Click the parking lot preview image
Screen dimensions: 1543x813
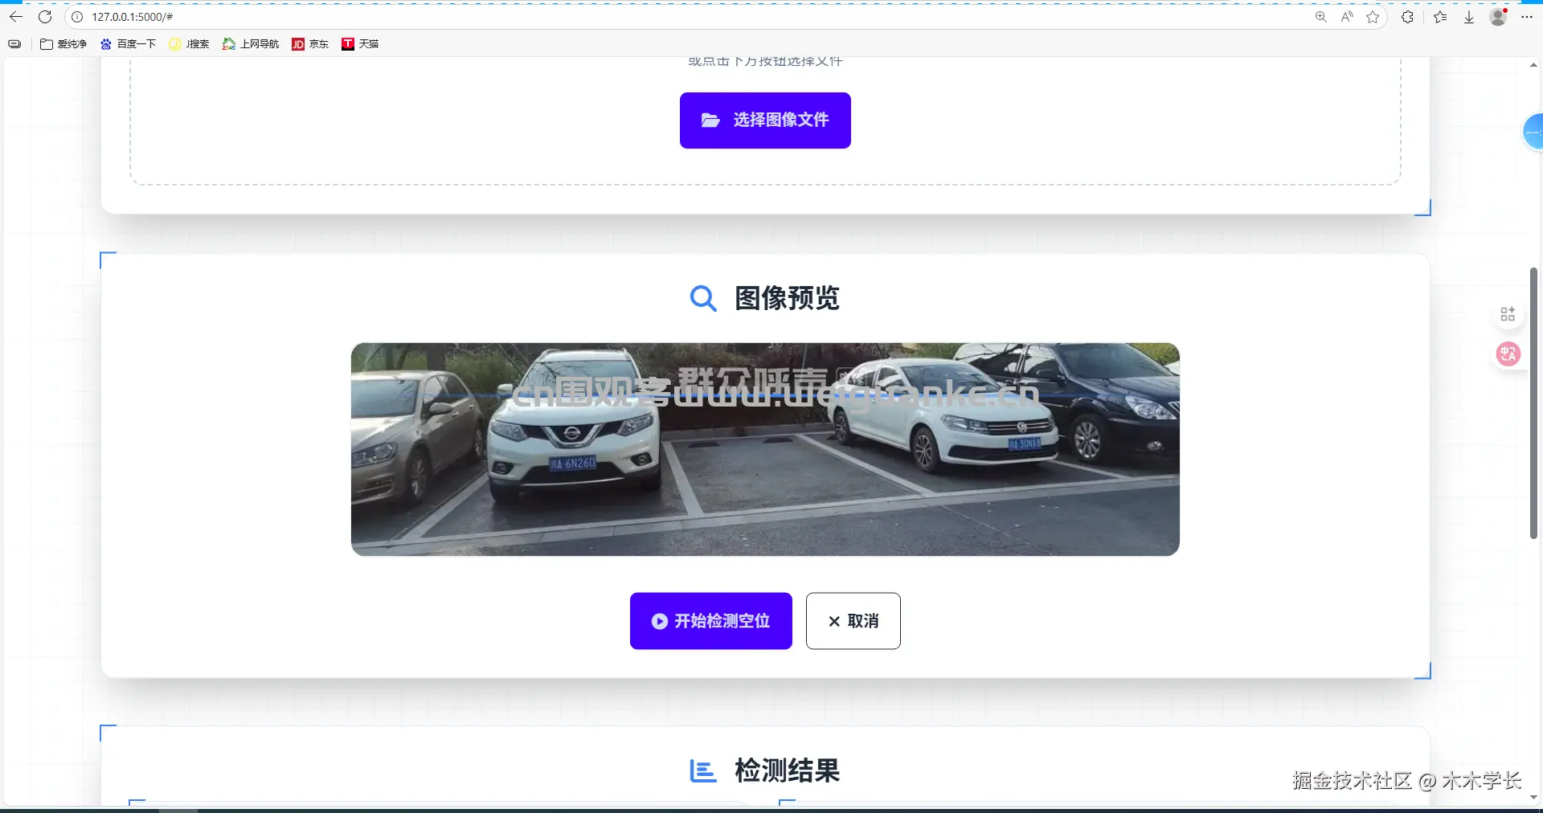click(765, 450)
